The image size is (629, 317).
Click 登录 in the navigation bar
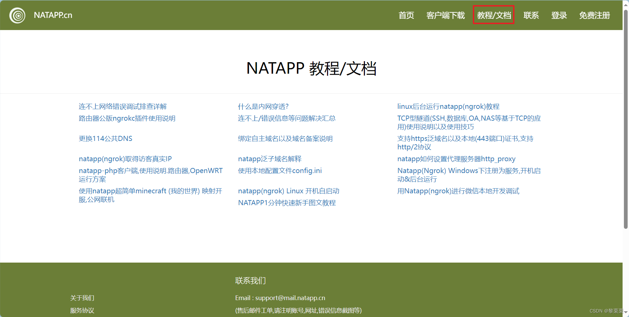point(559,15)
